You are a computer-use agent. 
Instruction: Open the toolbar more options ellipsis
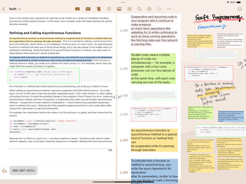click(169, 9)
